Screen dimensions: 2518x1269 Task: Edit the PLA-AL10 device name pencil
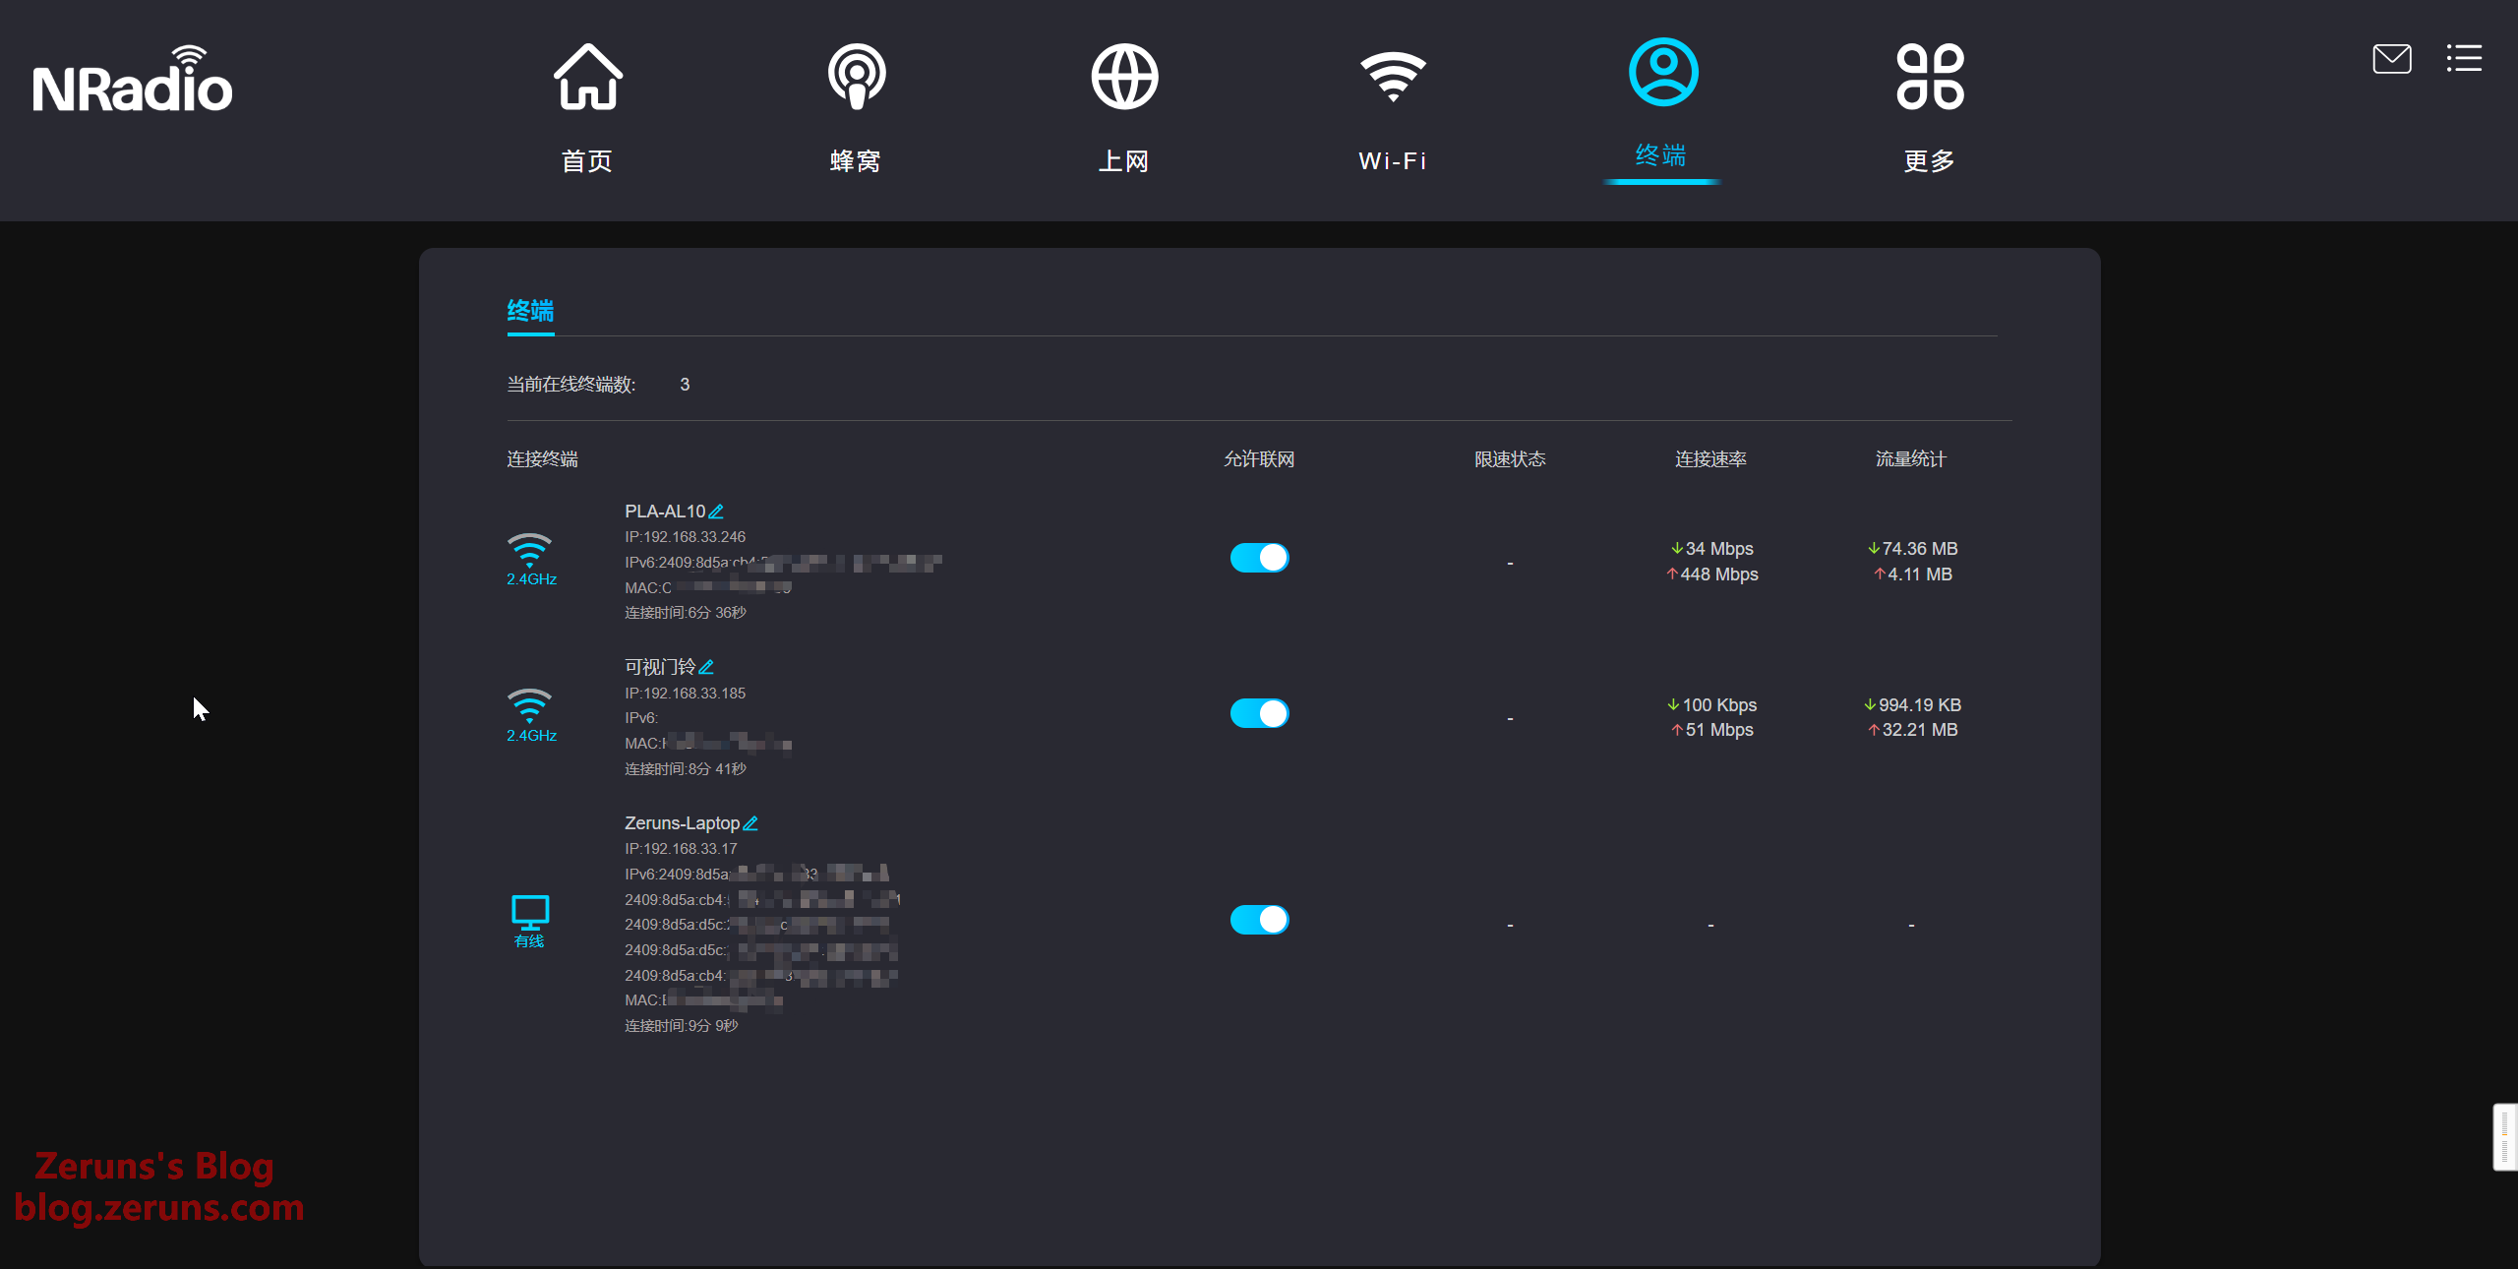point(716,512)
